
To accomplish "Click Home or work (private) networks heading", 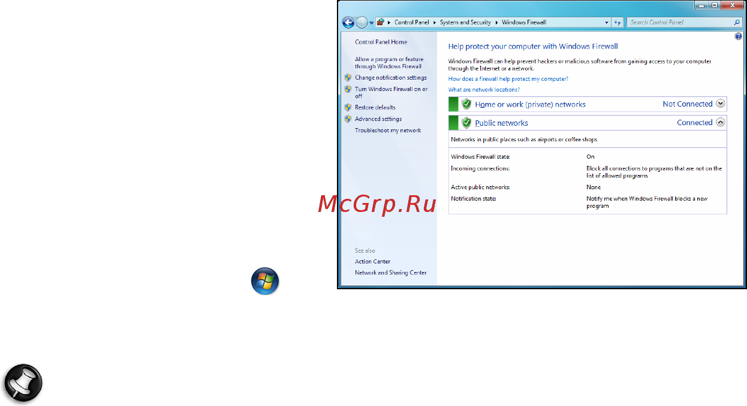I will click(x=530, y=104).
